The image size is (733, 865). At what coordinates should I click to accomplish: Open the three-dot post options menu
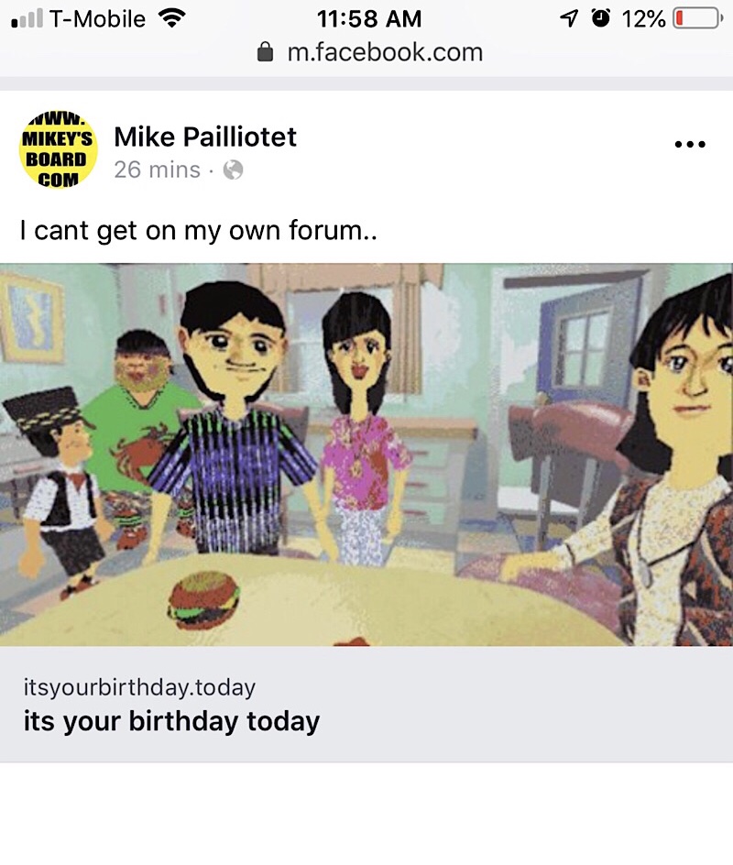(689, 142)
